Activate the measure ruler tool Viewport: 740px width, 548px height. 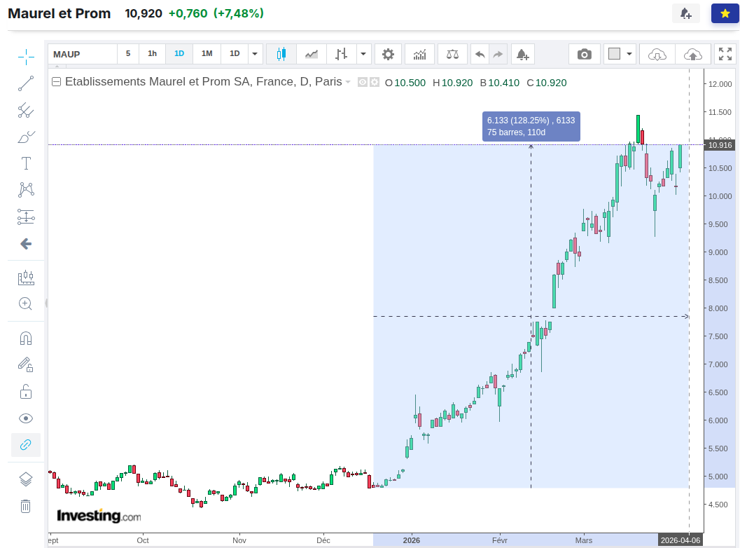coord(26,278)
